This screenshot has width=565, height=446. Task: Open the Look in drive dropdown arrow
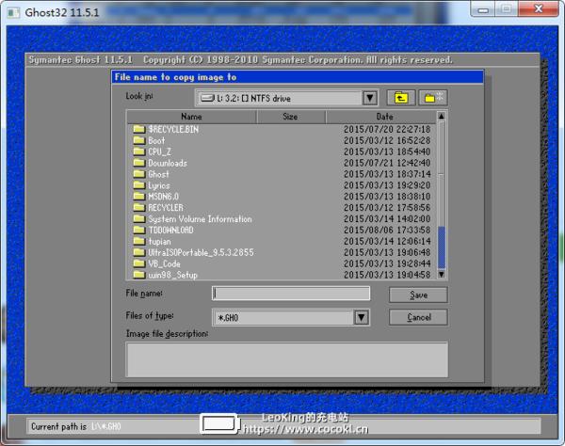coord(370,98)
